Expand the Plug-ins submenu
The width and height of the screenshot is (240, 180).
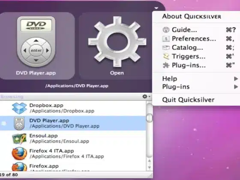click(x=196, y=87)
